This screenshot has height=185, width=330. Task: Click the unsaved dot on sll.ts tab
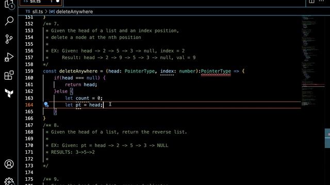58,2
